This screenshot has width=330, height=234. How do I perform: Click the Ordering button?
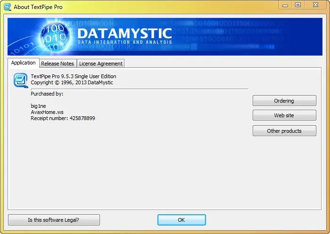click(x=284, y=101)
